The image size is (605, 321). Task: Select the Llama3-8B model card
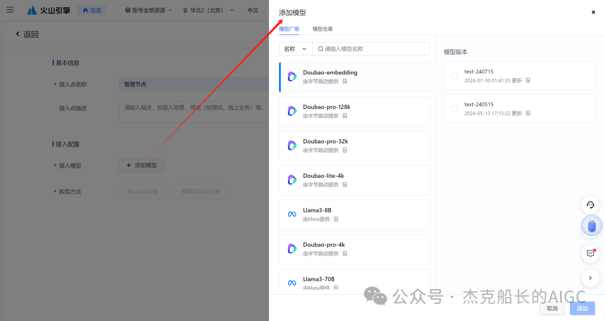[355, 215]
